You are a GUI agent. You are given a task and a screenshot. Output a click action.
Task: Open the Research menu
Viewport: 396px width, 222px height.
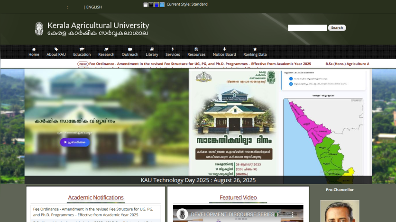(106, 54)
